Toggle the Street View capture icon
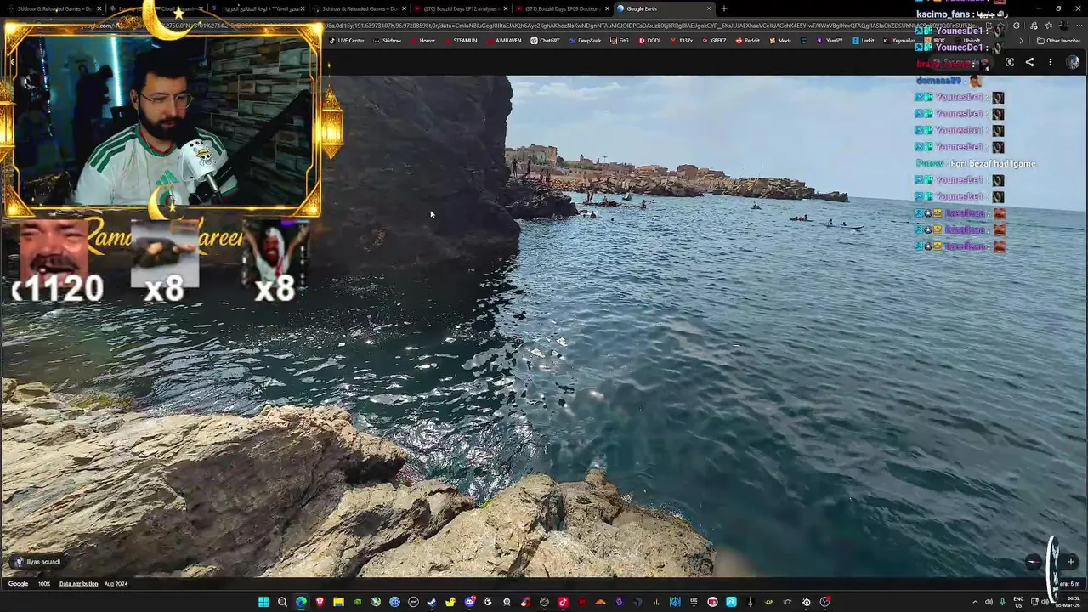 pos(1010,62)
